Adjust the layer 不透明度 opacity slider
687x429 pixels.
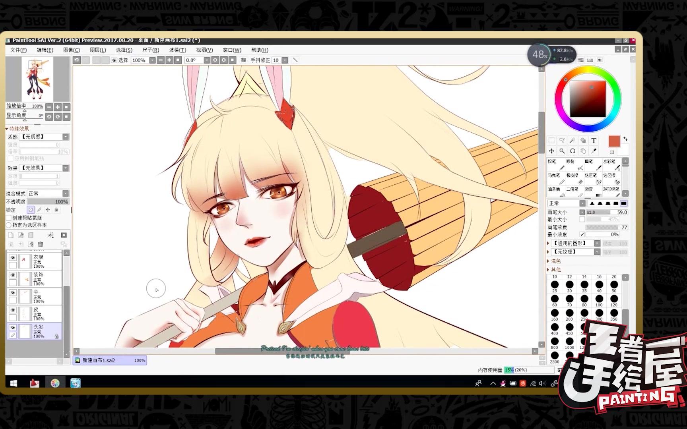(48, 202)
